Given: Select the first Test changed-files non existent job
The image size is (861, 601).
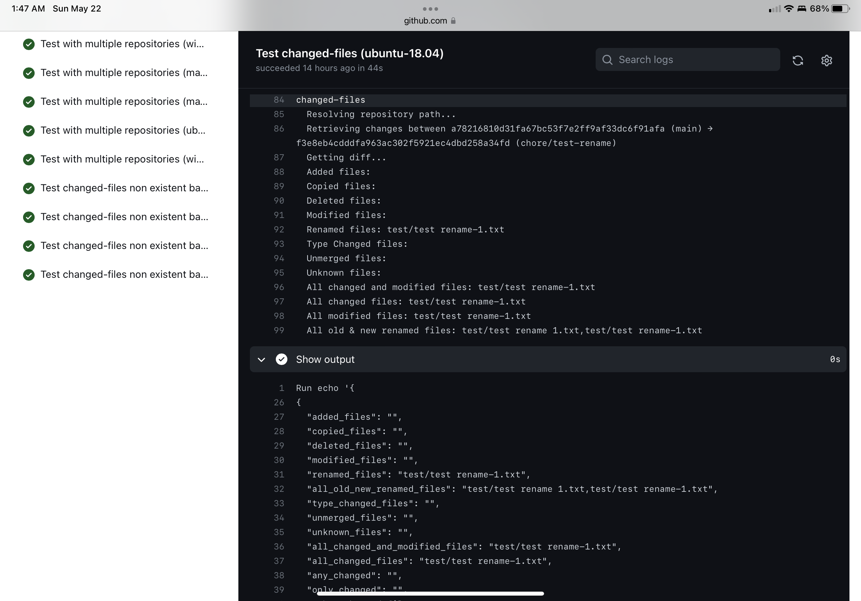Looking at the screenshot, I should (124, 188).
